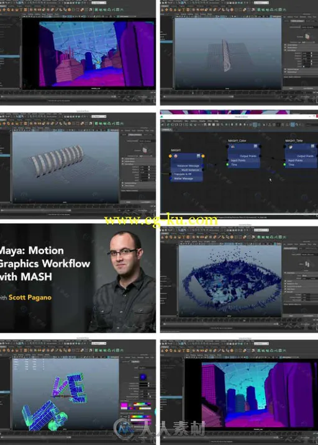Toggle view mode icon on MASH1_Time node
This screenshot has width=318, height=445.
313,146
